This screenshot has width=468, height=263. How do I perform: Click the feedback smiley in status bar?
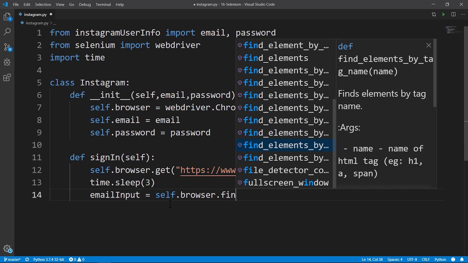click(453, 260)
